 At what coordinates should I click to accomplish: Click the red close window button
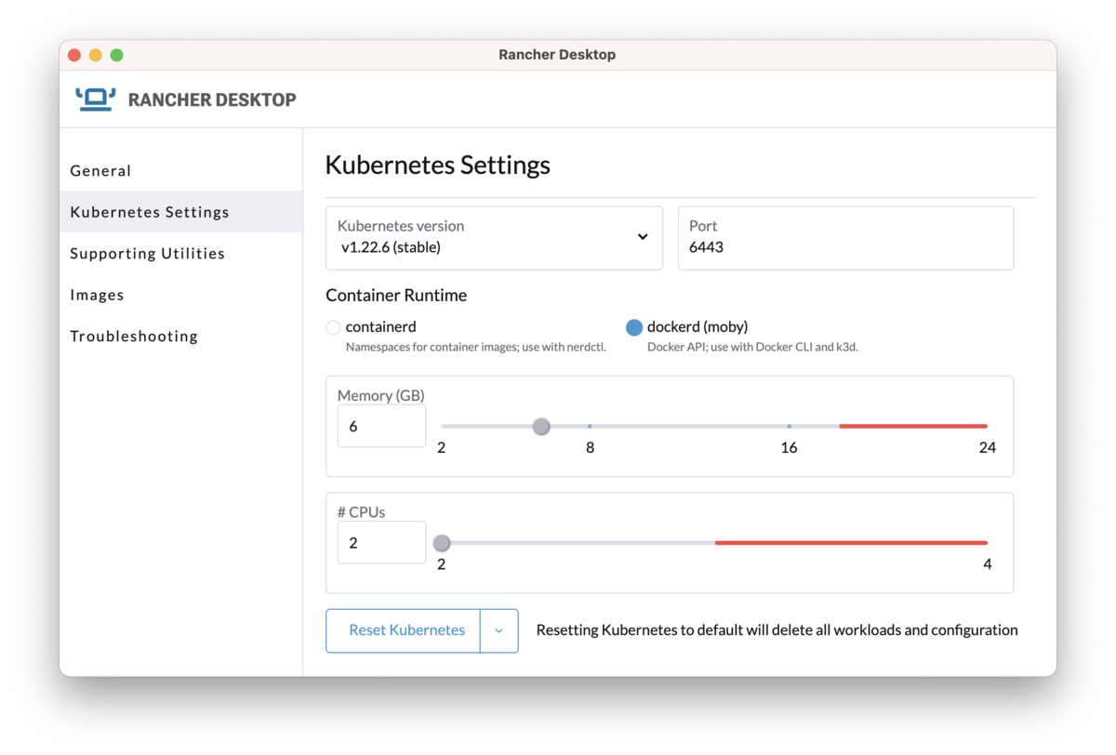(74, 55)
